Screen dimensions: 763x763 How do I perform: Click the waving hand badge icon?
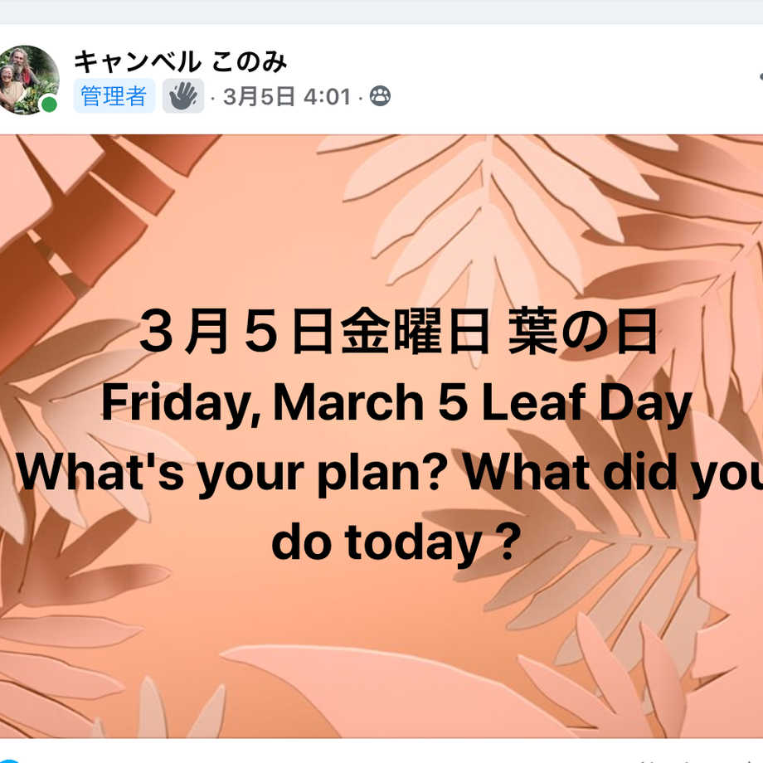183,96
